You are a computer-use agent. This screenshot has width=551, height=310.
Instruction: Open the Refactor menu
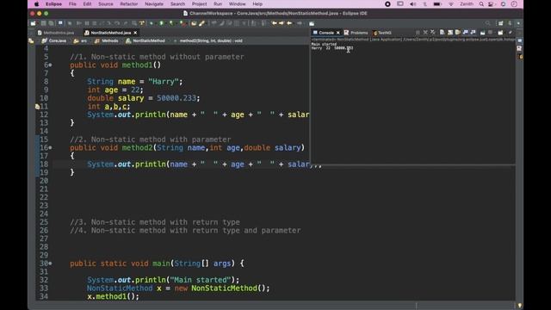129,3
